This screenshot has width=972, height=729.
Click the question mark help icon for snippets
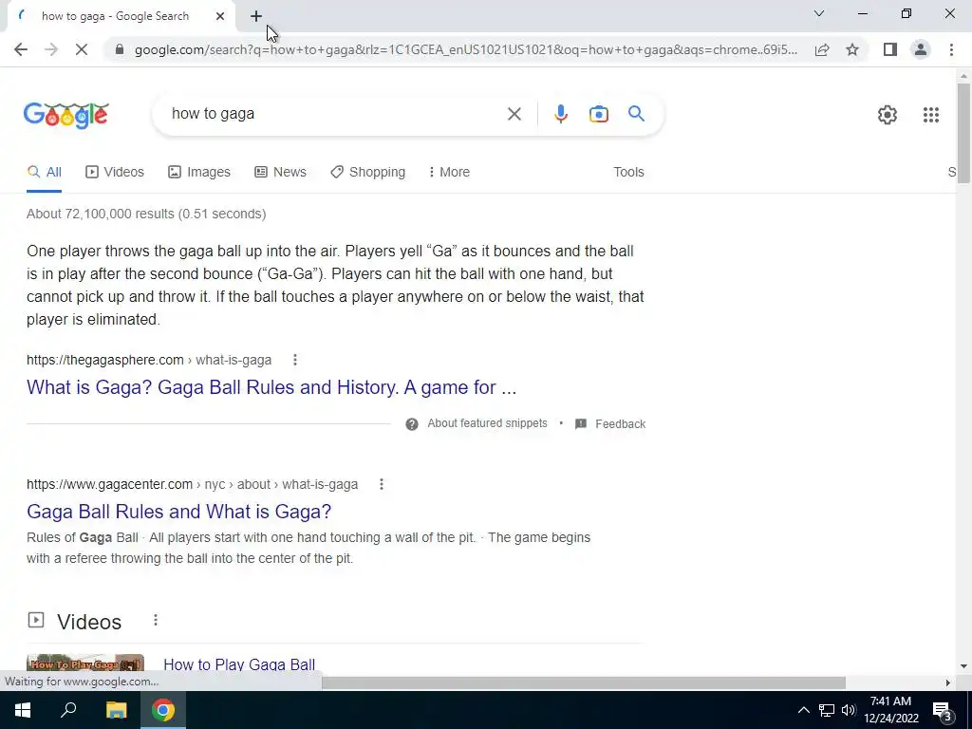pos(412,424)
